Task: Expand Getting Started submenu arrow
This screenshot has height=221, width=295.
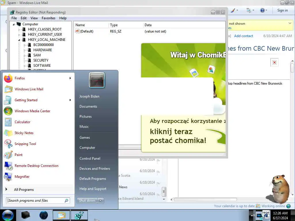Action: point(70,100)
